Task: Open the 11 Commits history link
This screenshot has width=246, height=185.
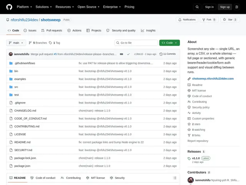Action: (x=168, y=54)
